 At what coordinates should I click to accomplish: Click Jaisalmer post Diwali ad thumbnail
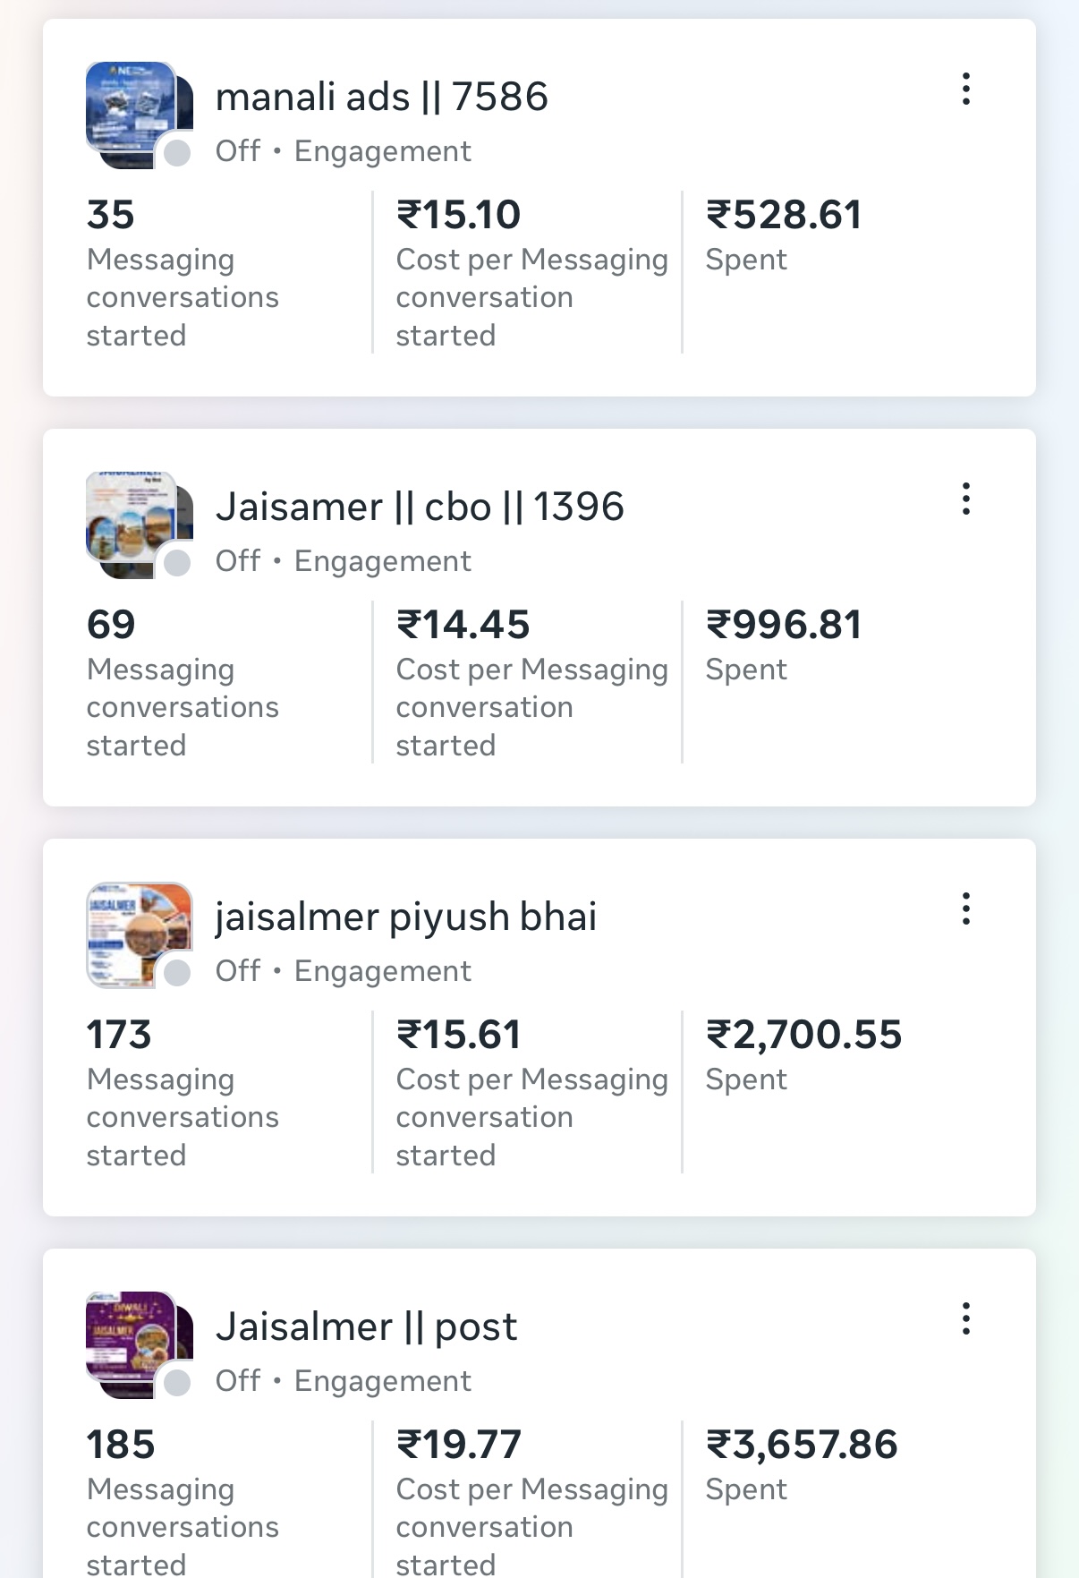(134, 1342)
